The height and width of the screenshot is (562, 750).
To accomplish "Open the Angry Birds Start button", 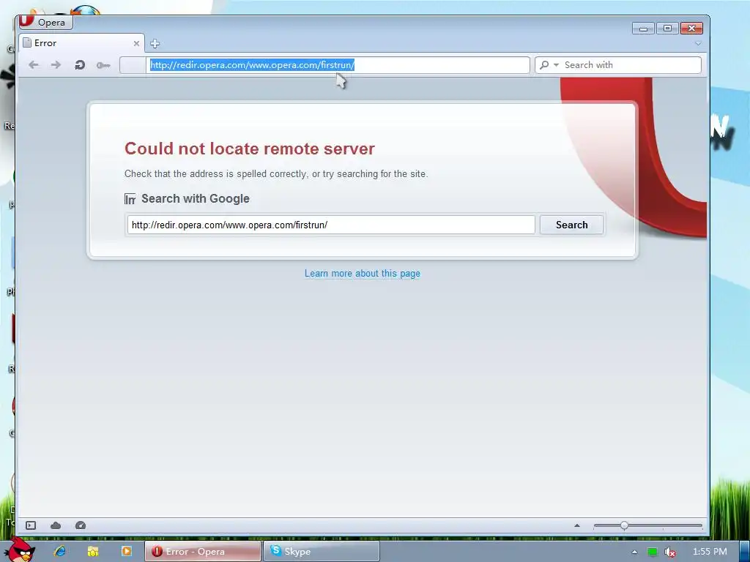I will 20,550.
